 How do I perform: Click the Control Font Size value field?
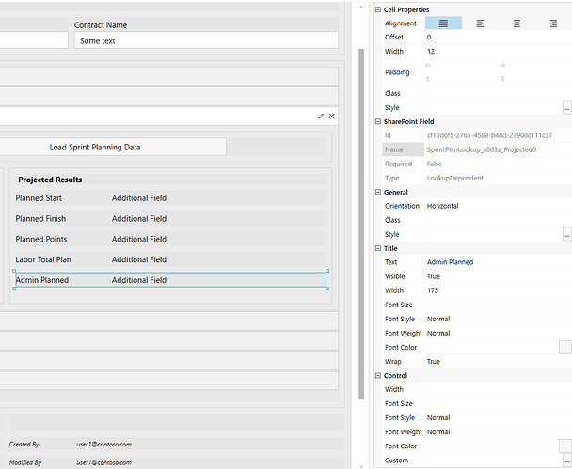click(498, 403)
